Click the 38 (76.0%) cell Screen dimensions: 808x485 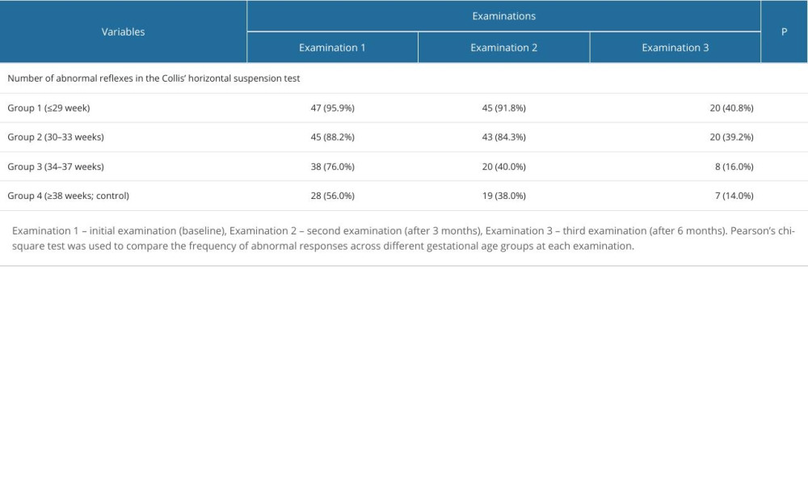click(332, 167)
